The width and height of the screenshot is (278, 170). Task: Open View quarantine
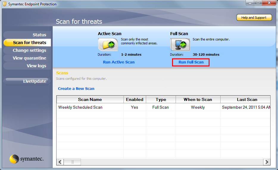tap(27, 58)
